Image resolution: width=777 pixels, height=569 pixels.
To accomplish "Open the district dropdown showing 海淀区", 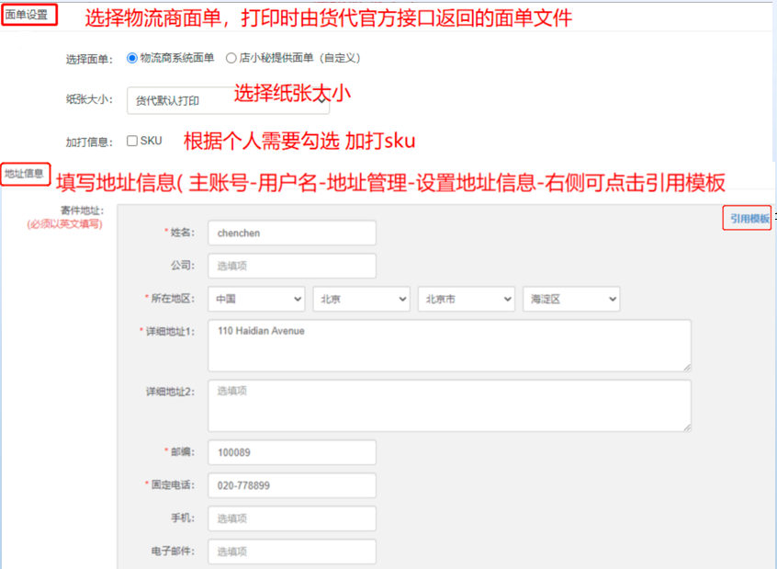I will click(571, 299).
